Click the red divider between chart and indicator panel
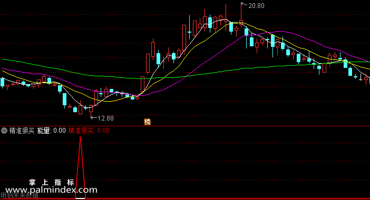370x200 pixels. (185, 126)
